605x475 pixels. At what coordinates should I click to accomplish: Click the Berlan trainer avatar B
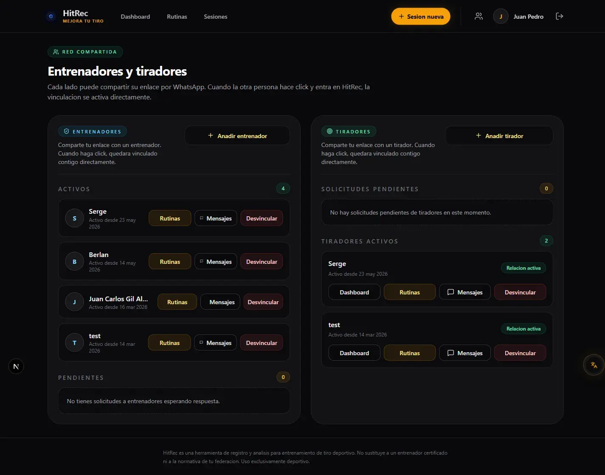(75, 262)
